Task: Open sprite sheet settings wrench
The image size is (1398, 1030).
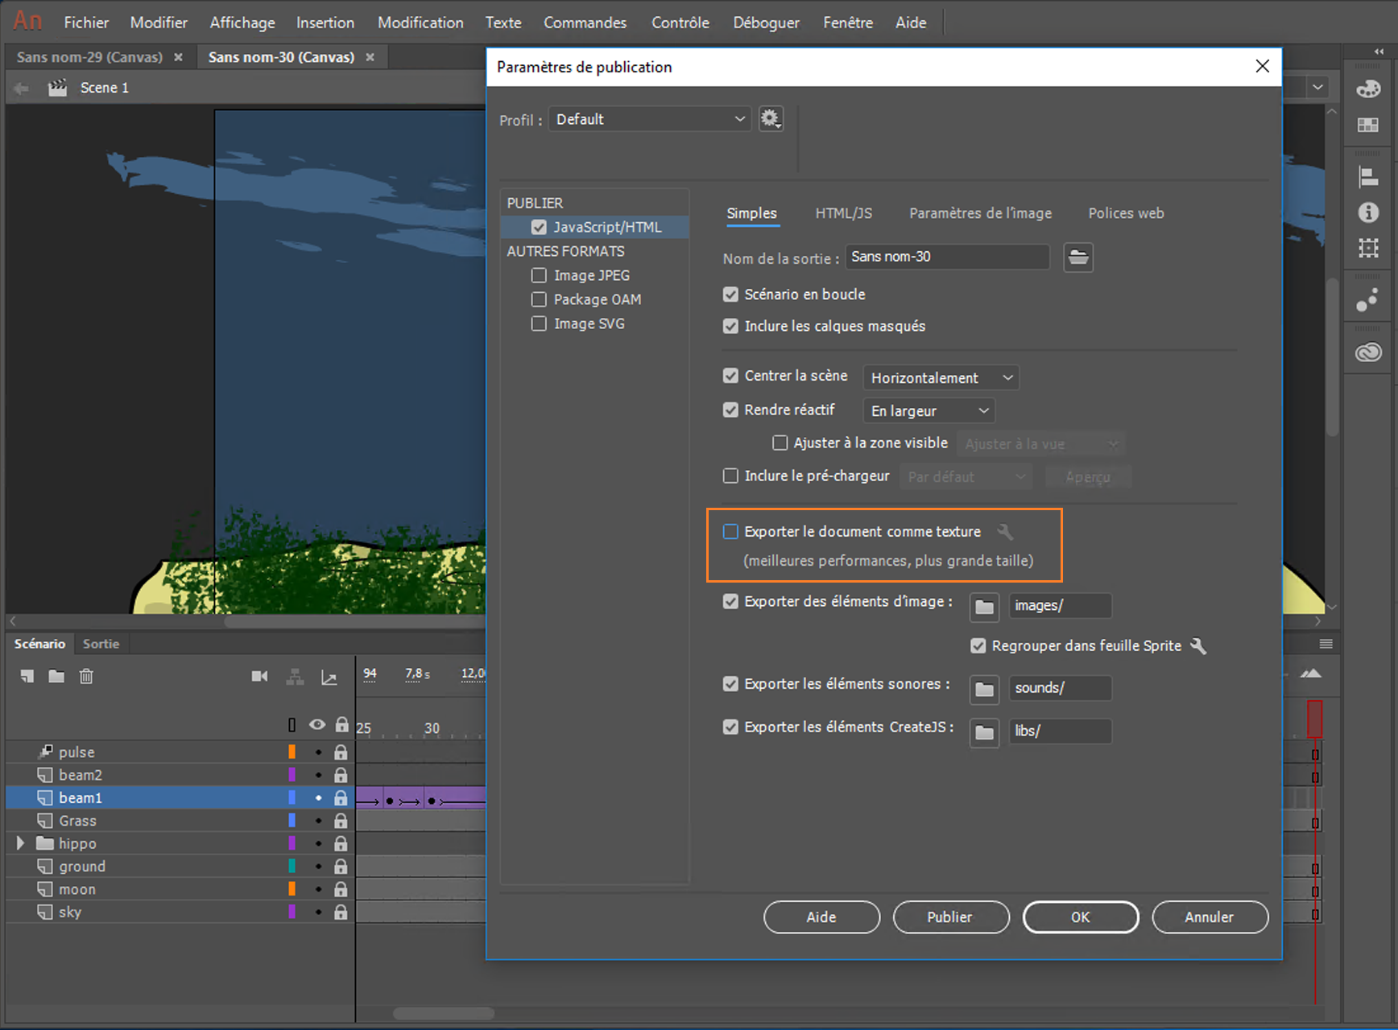Action: [x=1198, y=646]
